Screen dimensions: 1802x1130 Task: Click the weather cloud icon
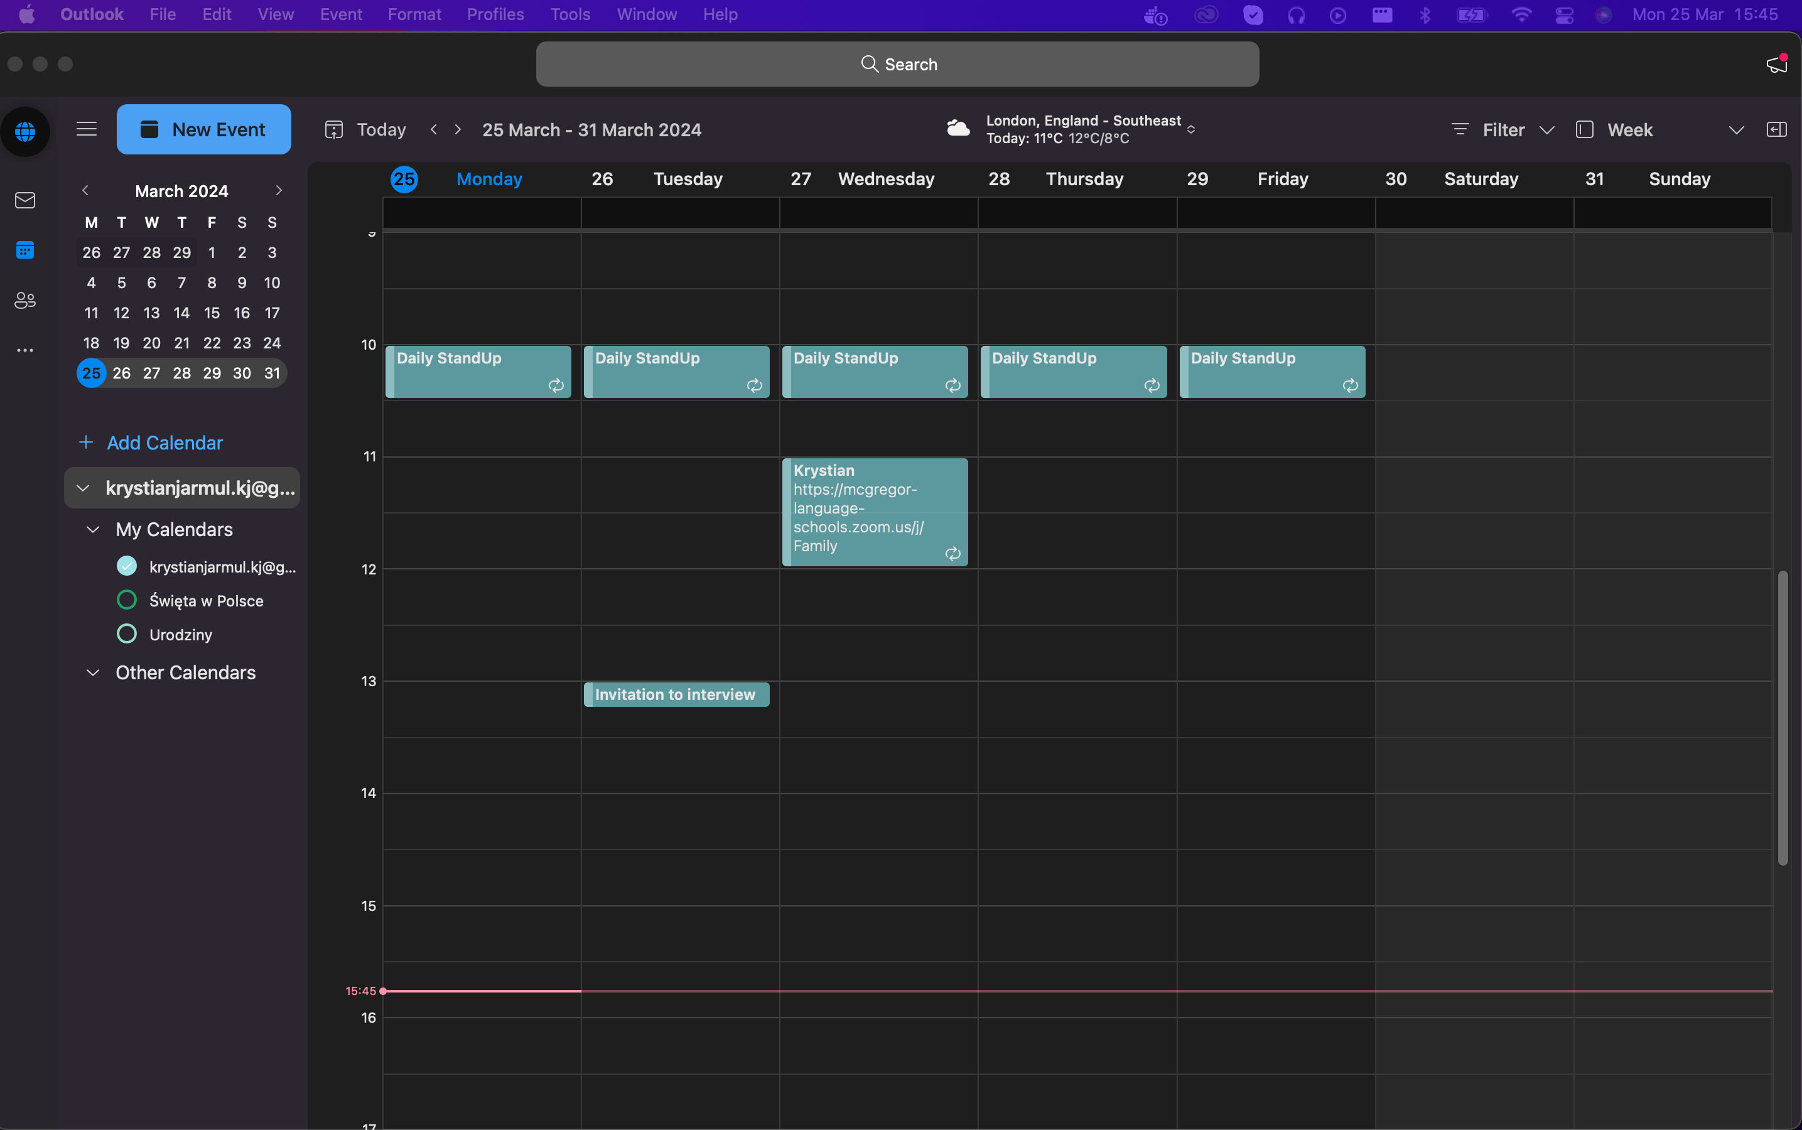click(x=958, y=129)
